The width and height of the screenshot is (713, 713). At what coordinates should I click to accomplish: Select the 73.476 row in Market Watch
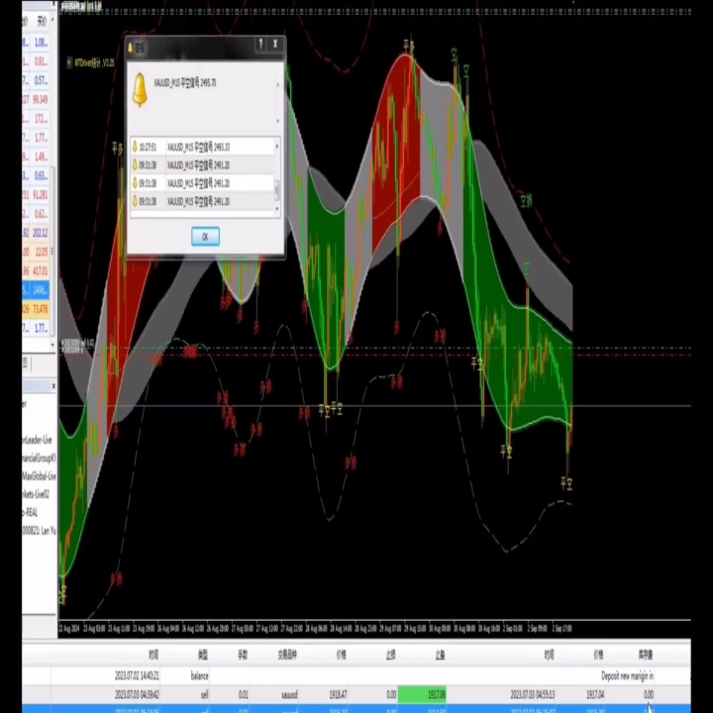point(36,309)
